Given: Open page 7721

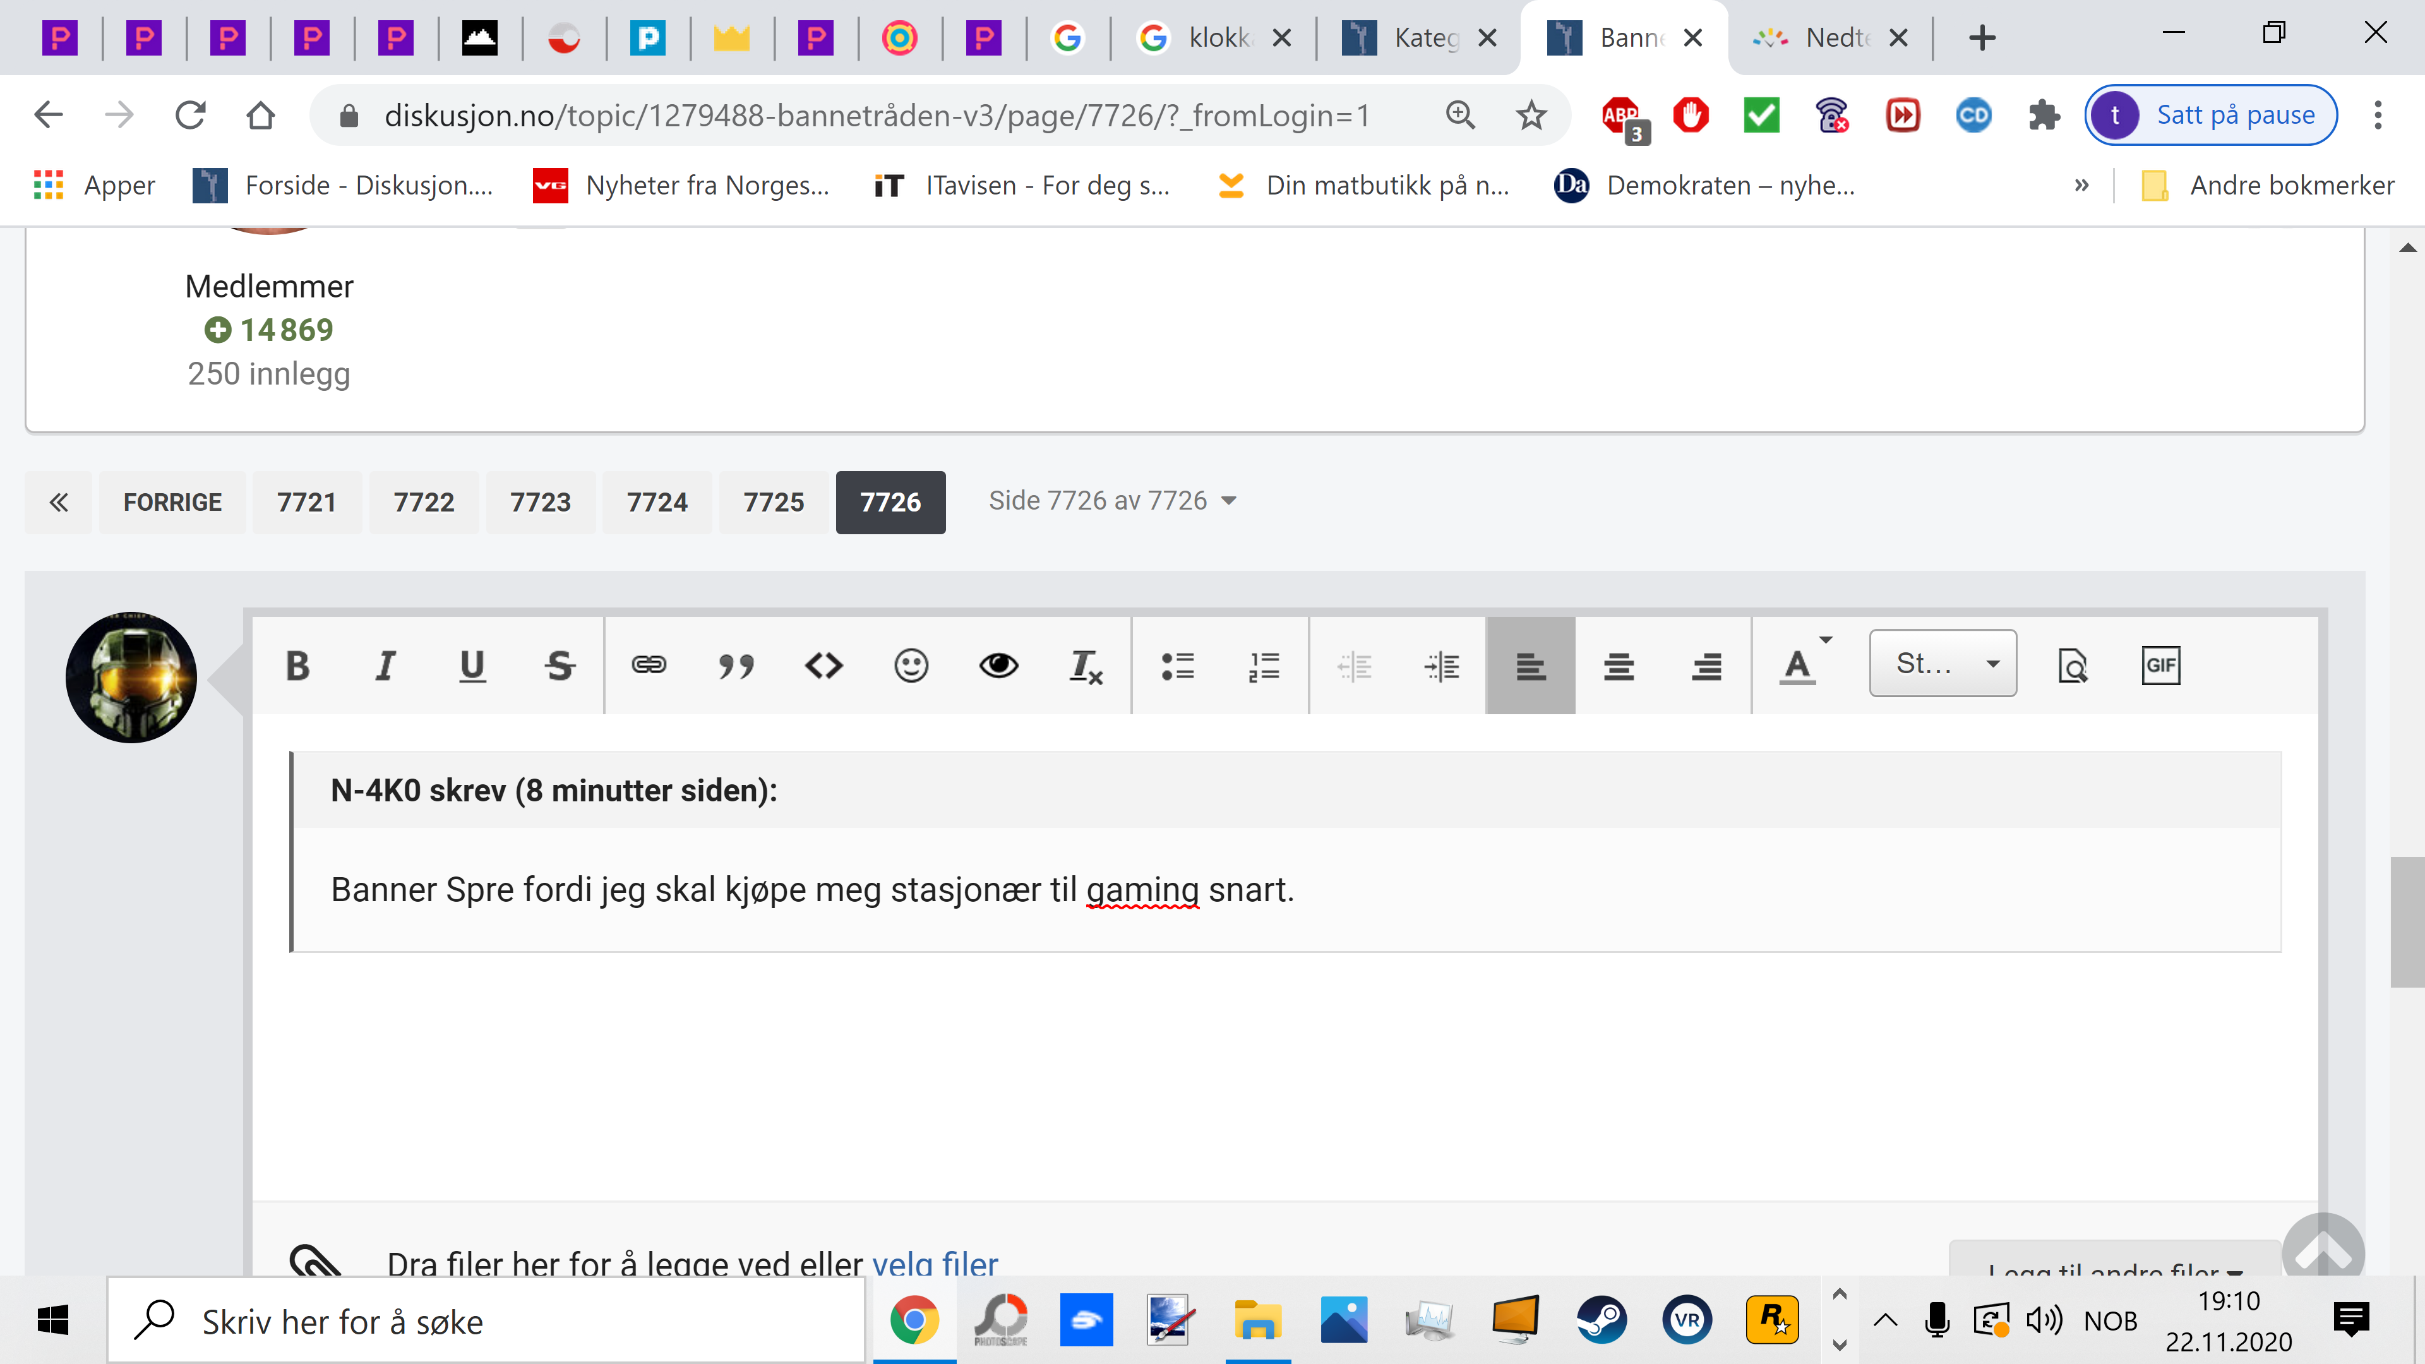Looking at the screenshot, I should (x=307, y=502).
